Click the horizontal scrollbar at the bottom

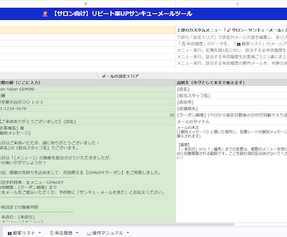tap(117, 225)
